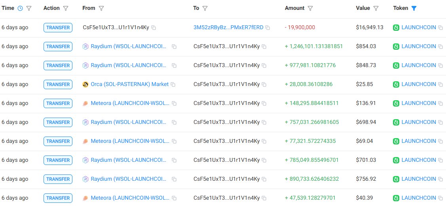Open the LAUNCHCOIN token link in the $136.91 row

[419, 103]
